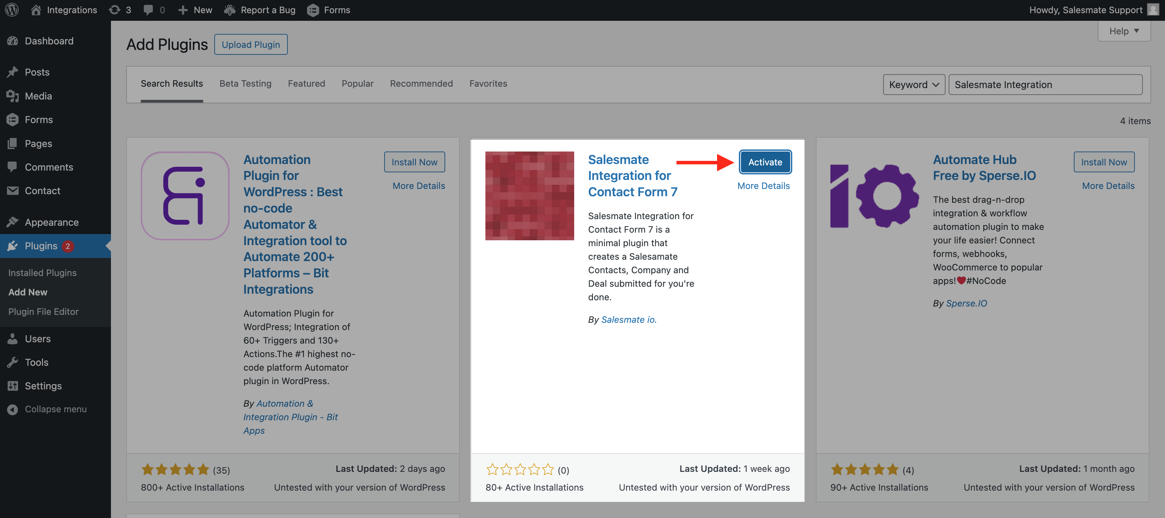
Task: Open the Automation Plugin for WordPress title link
Action: click(x=295, y=224)
